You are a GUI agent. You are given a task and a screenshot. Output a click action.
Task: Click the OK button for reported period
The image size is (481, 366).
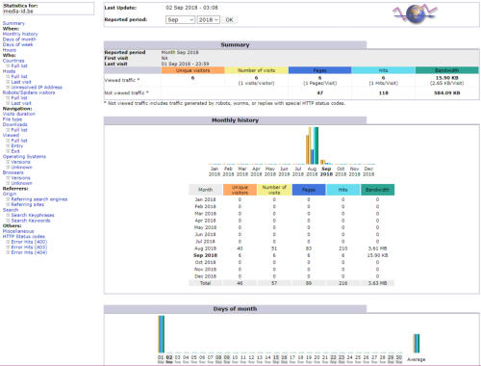229,20
